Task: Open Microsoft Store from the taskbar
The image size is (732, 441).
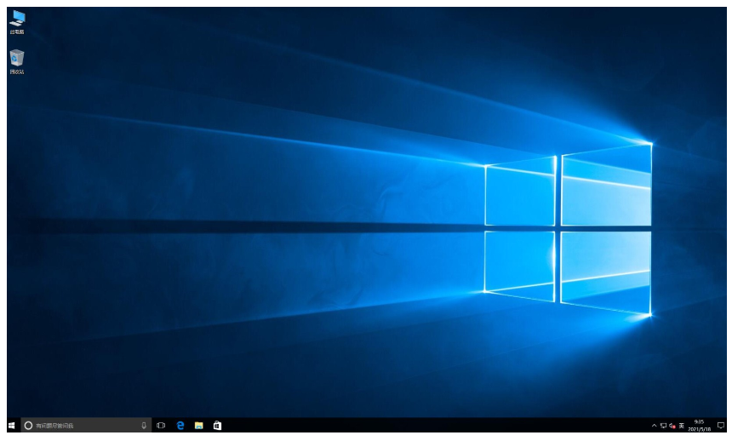Action: coord(218,425)
